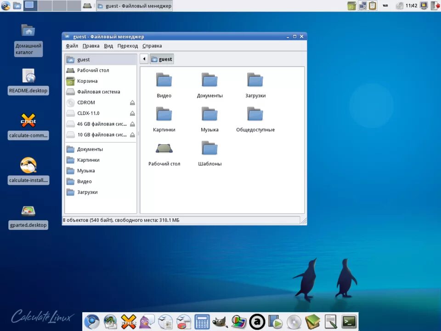Open Рабочий стол in sidebar
Viewport: 441px width, 331px height.
101,70
